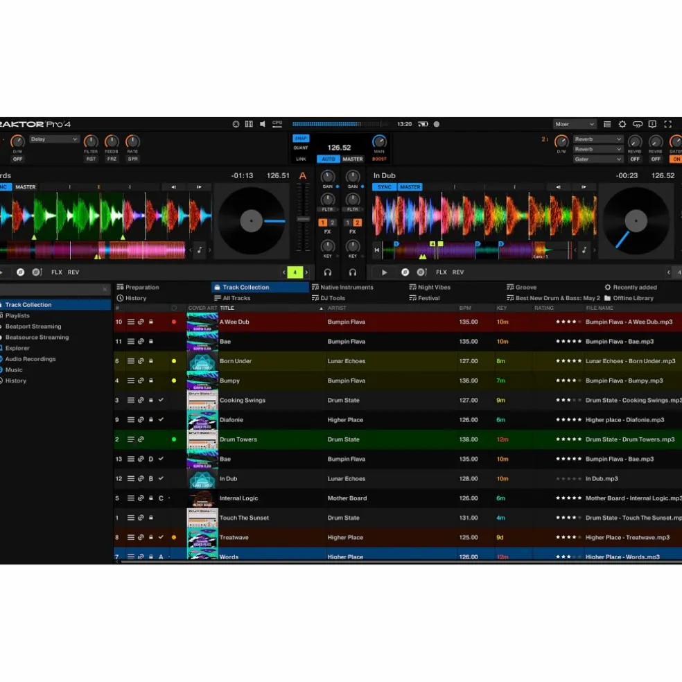Click the headphone cue icon for deck B
Image resolution: width=682 pixels, height=682 pixels.
(x=352, y=272)
